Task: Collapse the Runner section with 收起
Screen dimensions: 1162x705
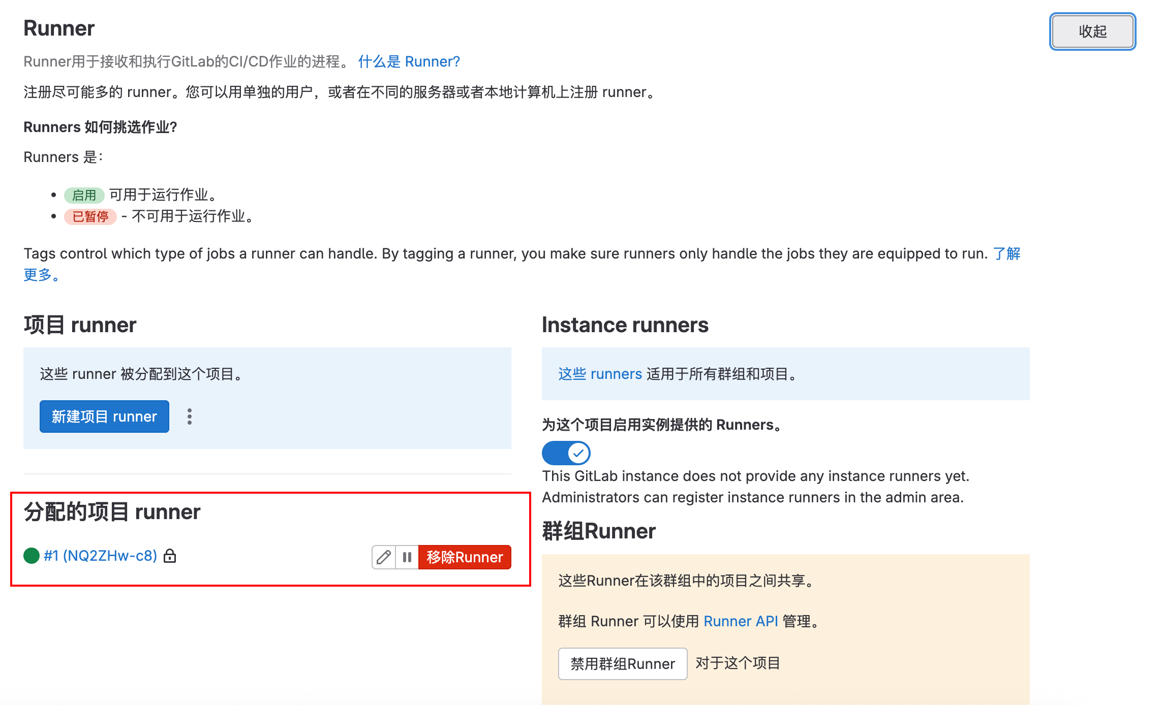Action: [x=1092, y=31]
